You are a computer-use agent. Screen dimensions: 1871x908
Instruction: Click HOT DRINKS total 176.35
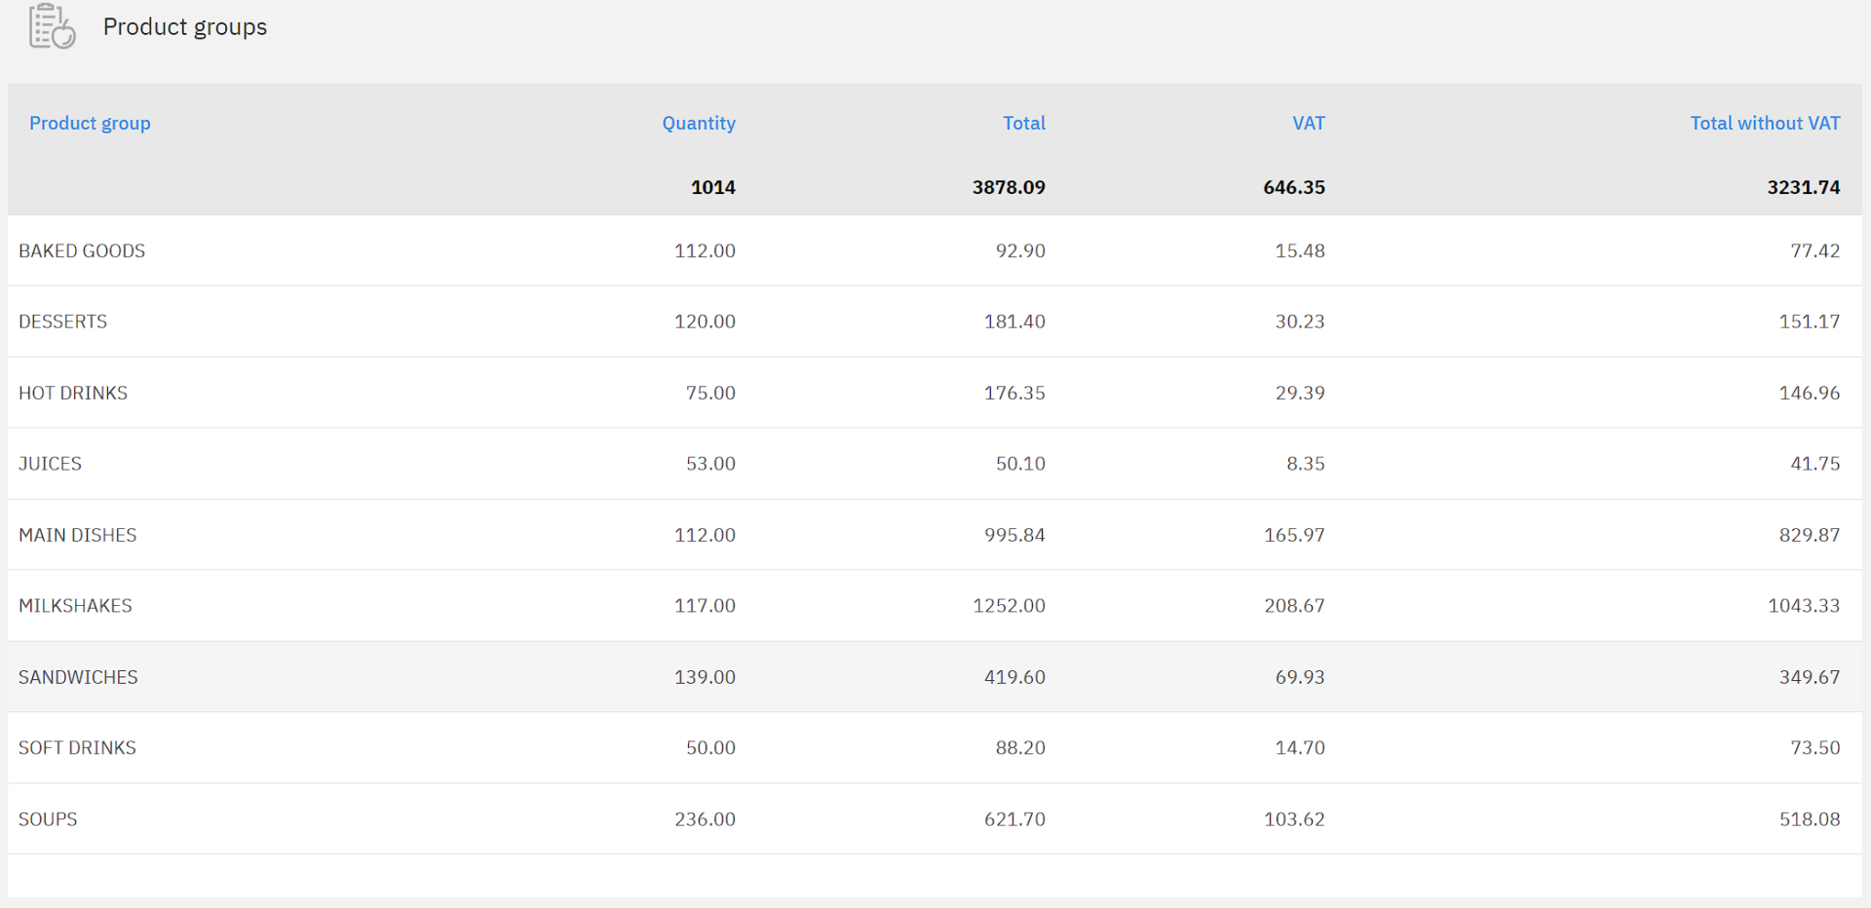tap(1014, 393)
